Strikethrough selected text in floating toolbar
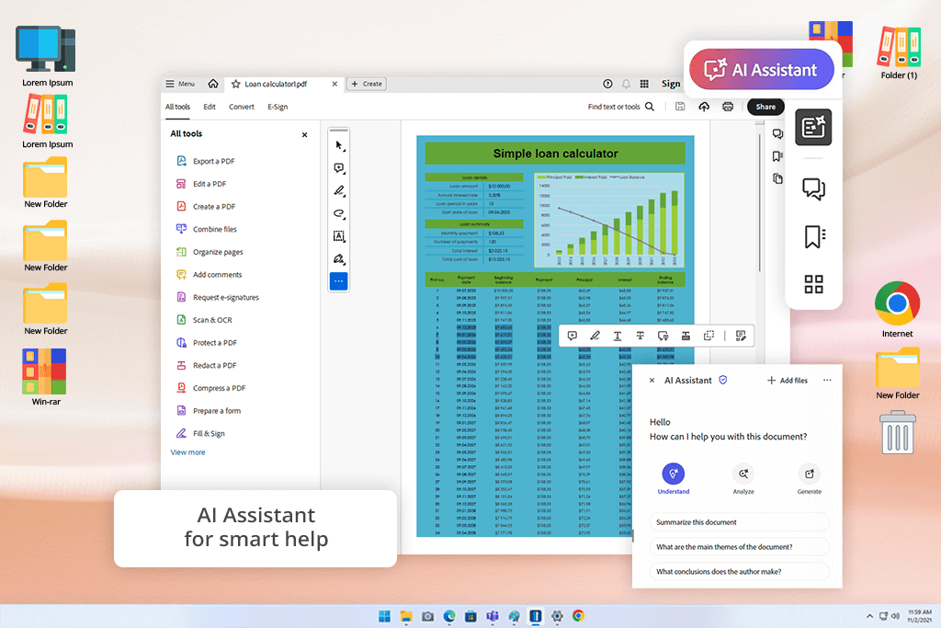The height and width of the screenshot is (628, 941). click(641, 337)
